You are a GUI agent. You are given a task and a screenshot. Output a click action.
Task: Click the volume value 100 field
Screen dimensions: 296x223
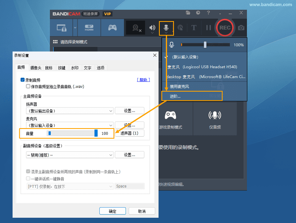pyautogui.click(x=105, y=133)
